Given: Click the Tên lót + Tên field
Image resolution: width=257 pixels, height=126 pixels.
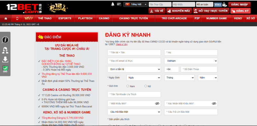Looking at the screenshot, I should point(134,53).
